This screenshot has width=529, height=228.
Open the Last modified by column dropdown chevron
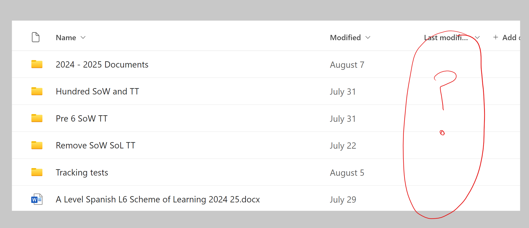tap(477, 37)
